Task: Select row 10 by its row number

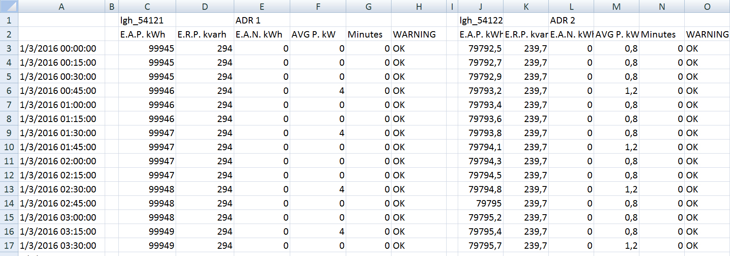Action: point(9,147)
